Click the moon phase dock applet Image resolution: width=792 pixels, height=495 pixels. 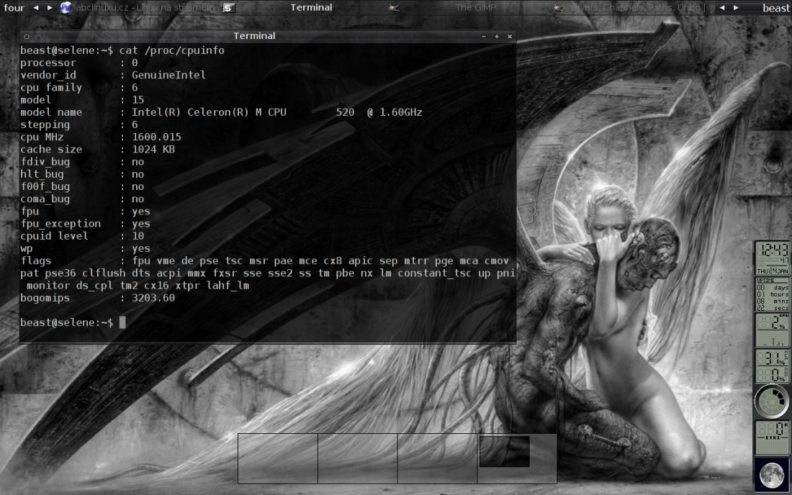tap(772, 474)
